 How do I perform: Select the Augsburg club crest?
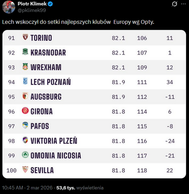coord(25,96)
